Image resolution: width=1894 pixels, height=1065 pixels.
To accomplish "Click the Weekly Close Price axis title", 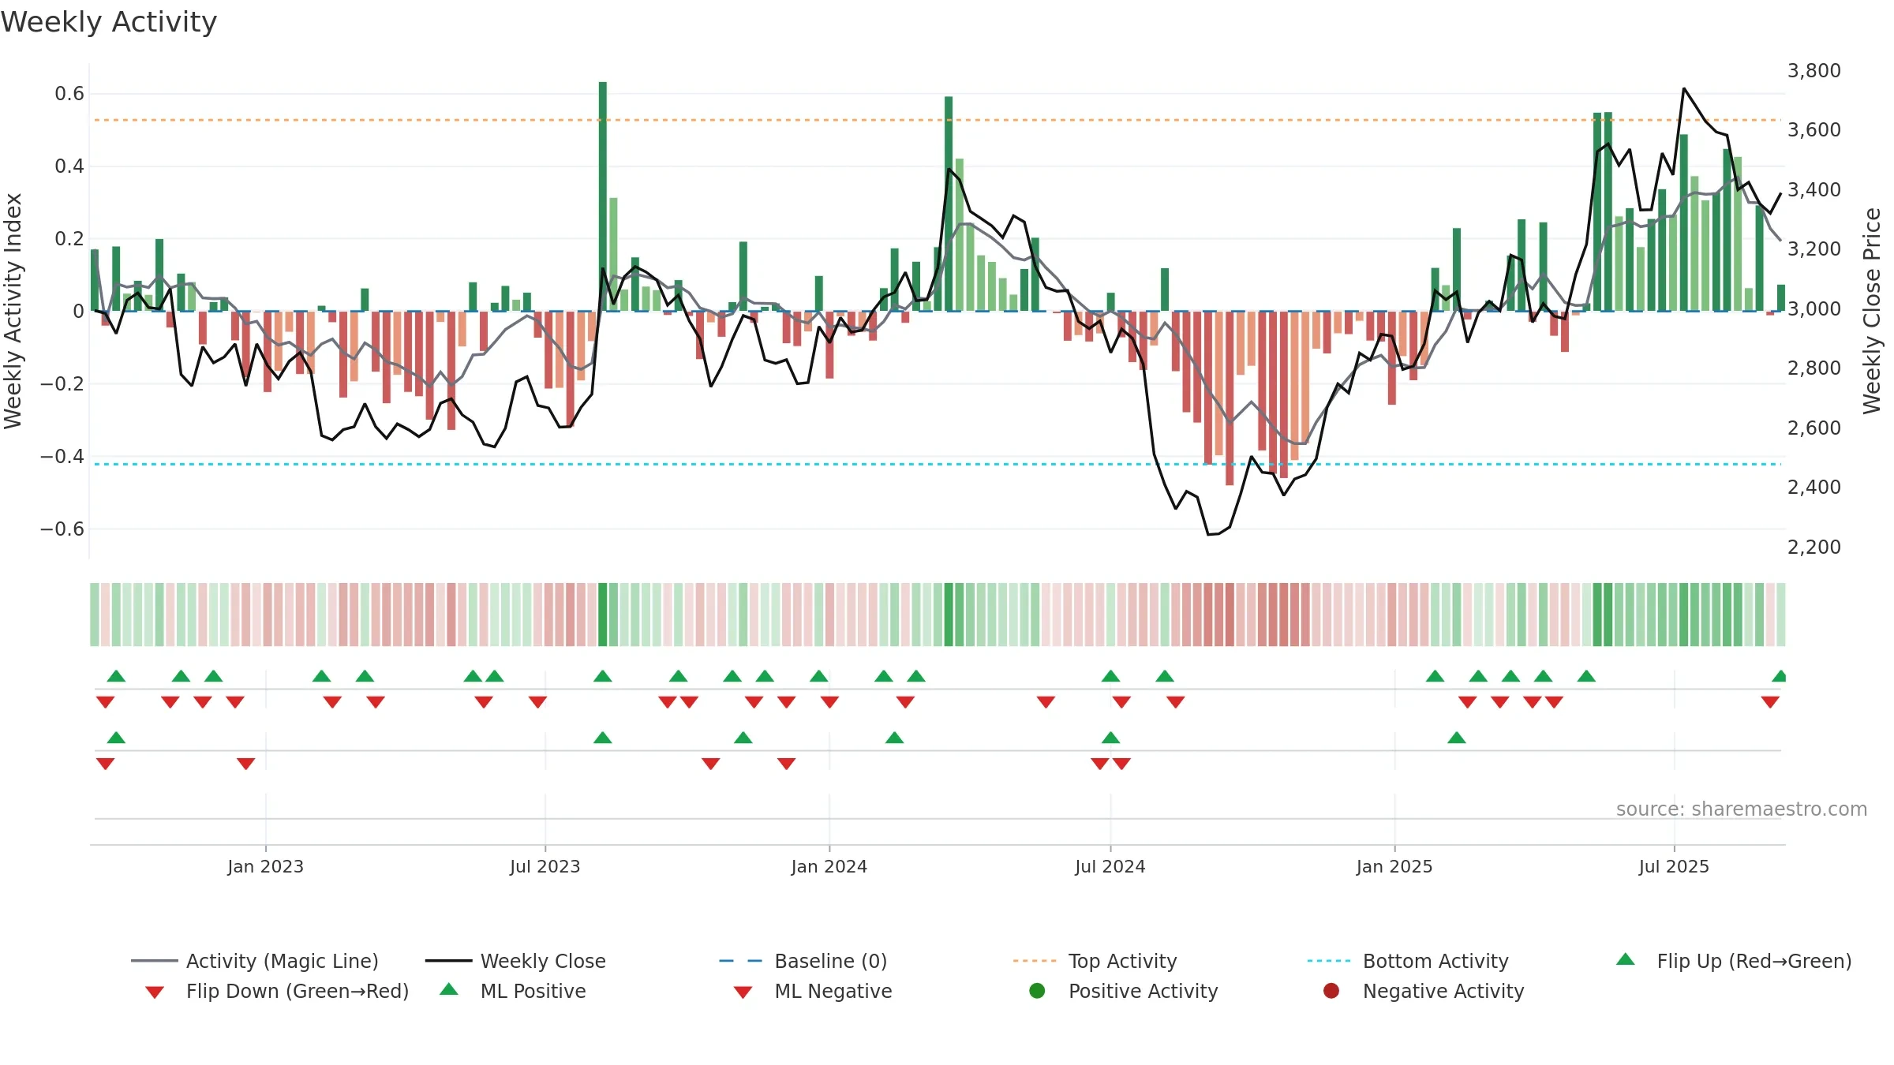I will pos(1873,311).
